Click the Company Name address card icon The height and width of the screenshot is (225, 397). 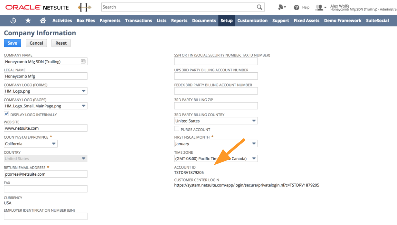tap(83, 62)
